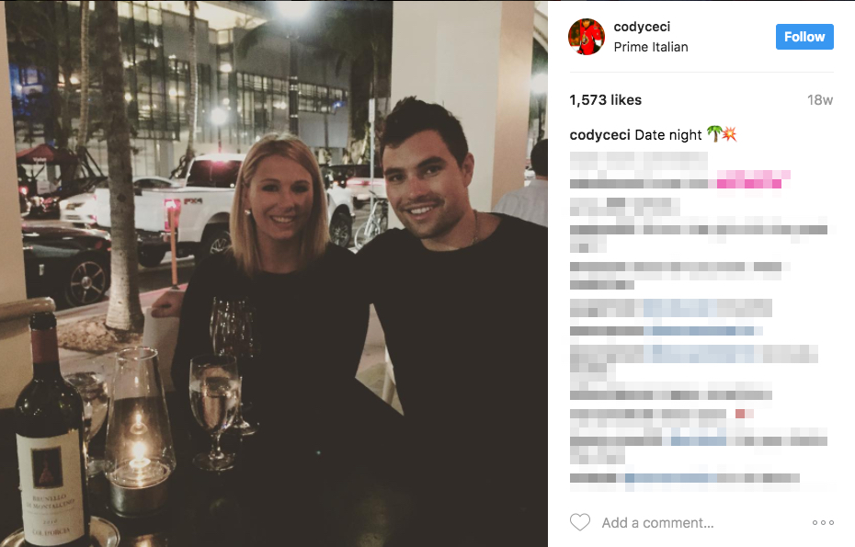Screen dimensions: 855x547
Task: Click the palm tree emoji in caption
Action: tap(713, 133)
